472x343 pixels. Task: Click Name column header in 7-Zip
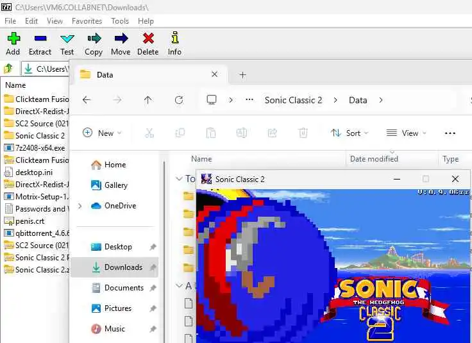[15, 85]
